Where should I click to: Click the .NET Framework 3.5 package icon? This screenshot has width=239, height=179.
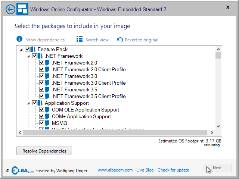(x=47, y=89)
